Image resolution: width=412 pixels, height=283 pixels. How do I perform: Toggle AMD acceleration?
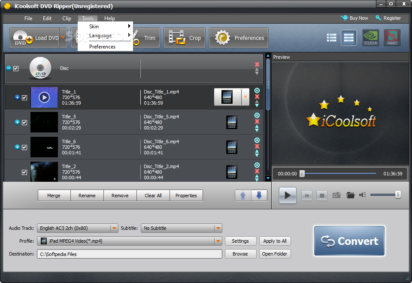[392, 38]
